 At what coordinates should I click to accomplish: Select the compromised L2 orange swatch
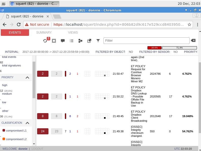4,139
